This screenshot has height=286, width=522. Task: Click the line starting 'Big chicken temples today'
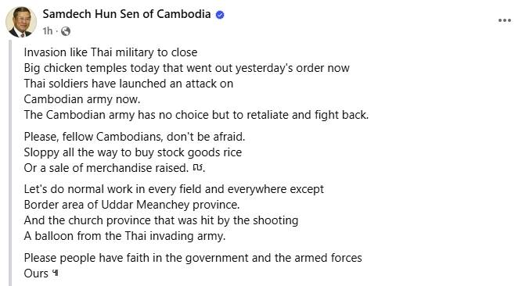pos(186,68)
